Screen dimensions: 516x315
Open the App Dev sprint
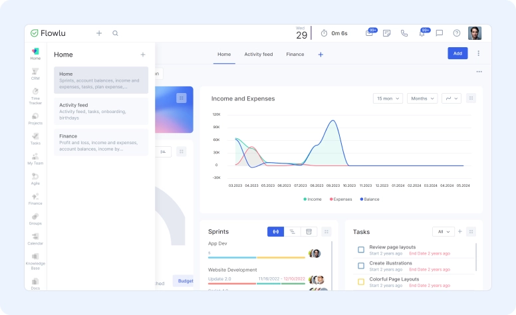point(217,243)
